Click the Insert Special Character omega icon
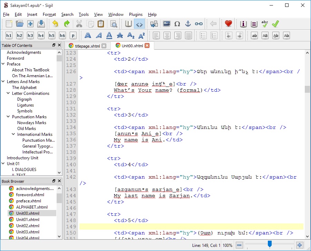Viewport: 311px width, 251px height. point(177,24)
